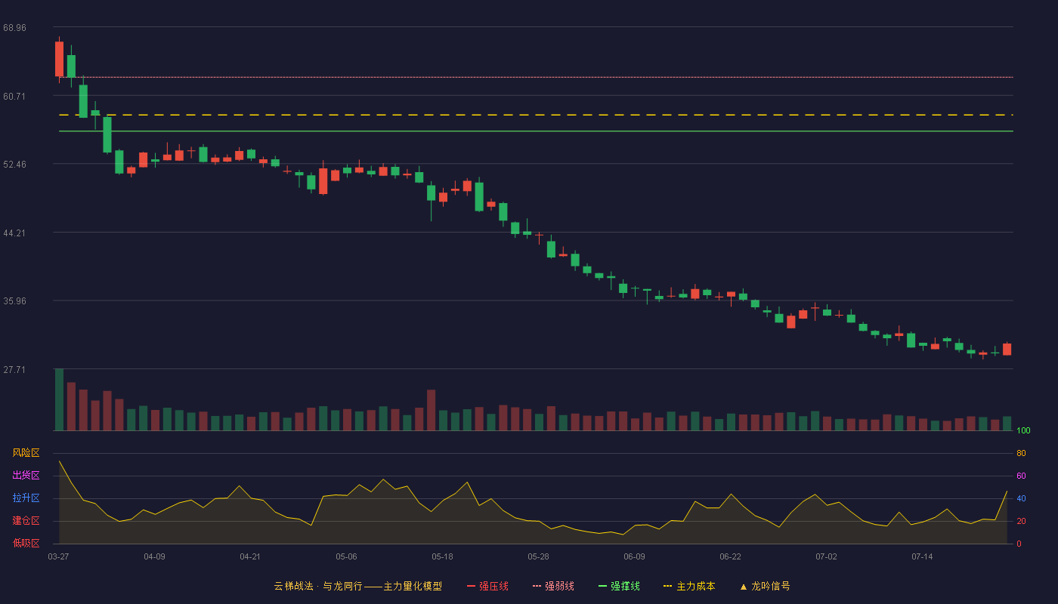Click the 52.46 price axis label
1058x604 pixels.
[x=14, y=165]
